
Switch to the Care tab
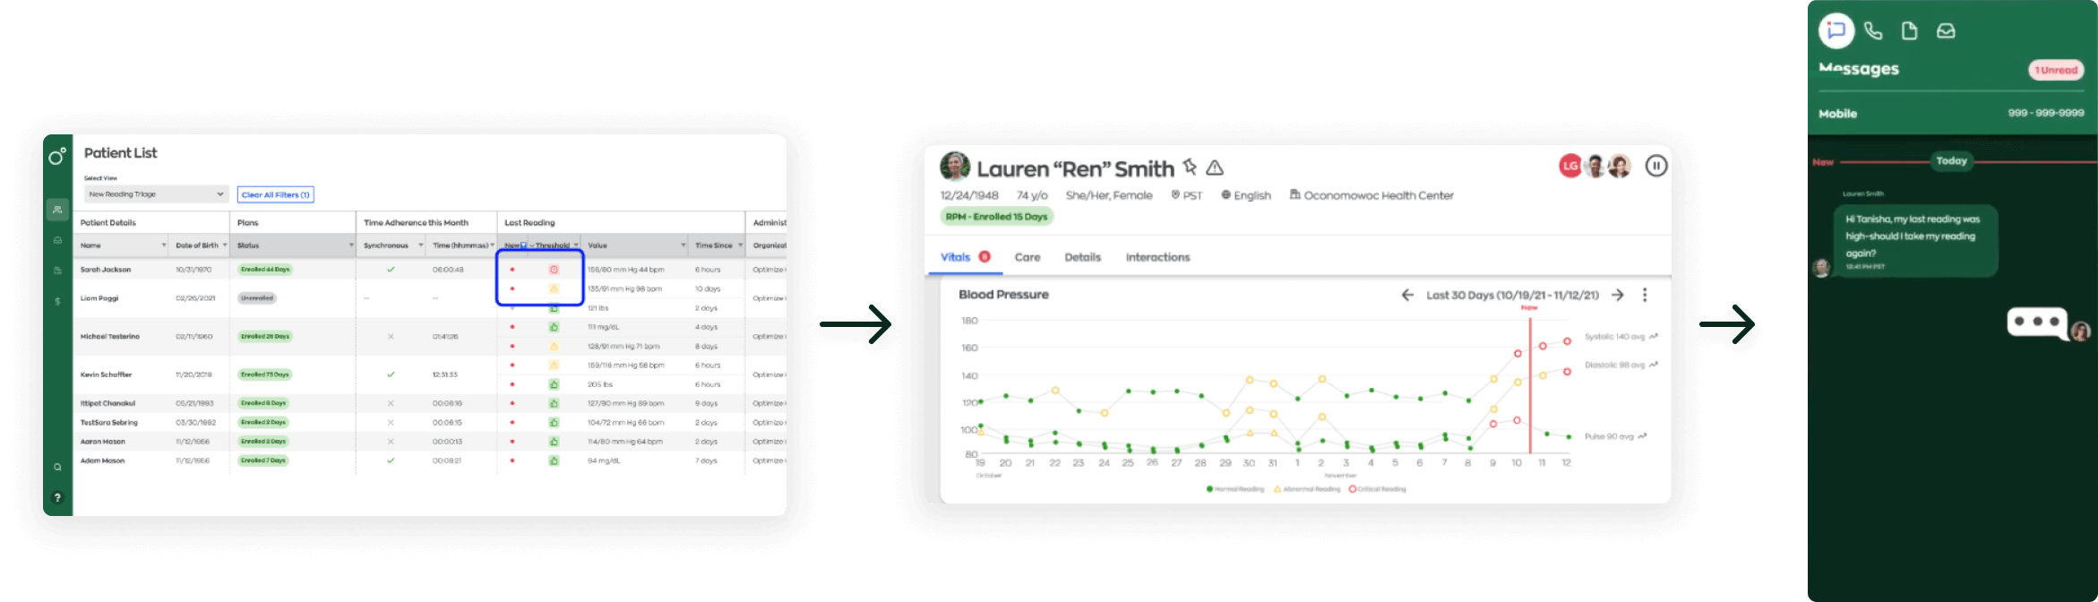1027,257
